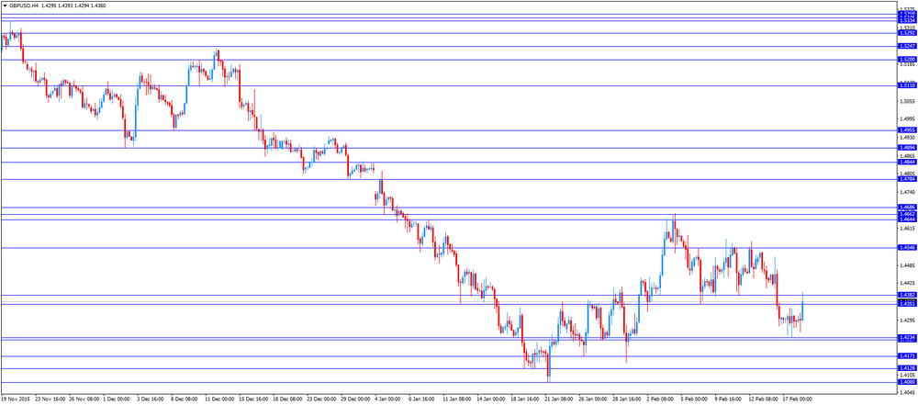
Task: Click the 1 Dec 00:00 time label
Action: [x=116, y=398]
